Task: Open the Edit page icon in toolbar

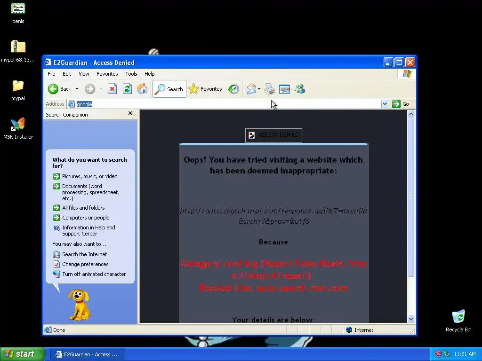Action: coord(285,89)
